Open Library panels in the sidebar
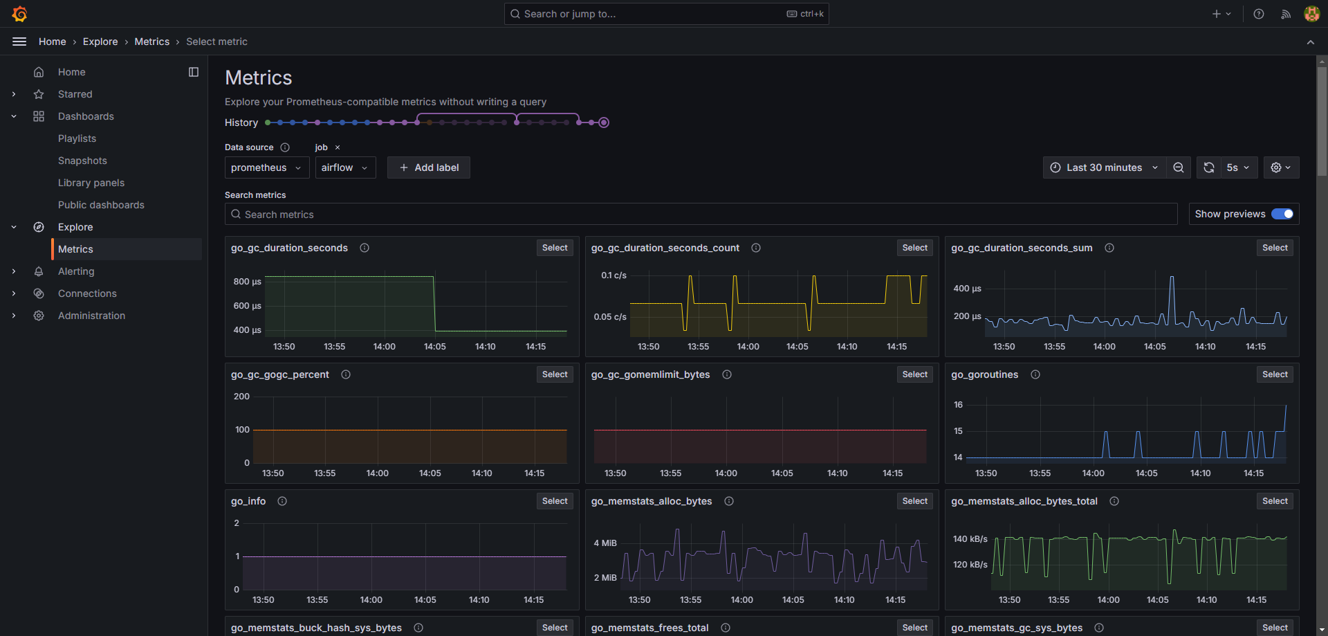Viewport: 1328px width, 636px height. (x=91, y=183)
